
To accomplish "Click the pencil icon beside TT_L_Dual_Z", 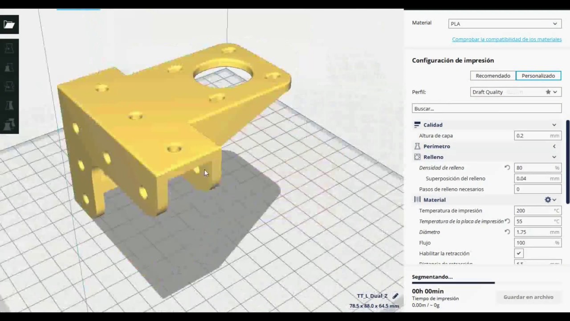I will pyautogui.click(x=395, y=296).
